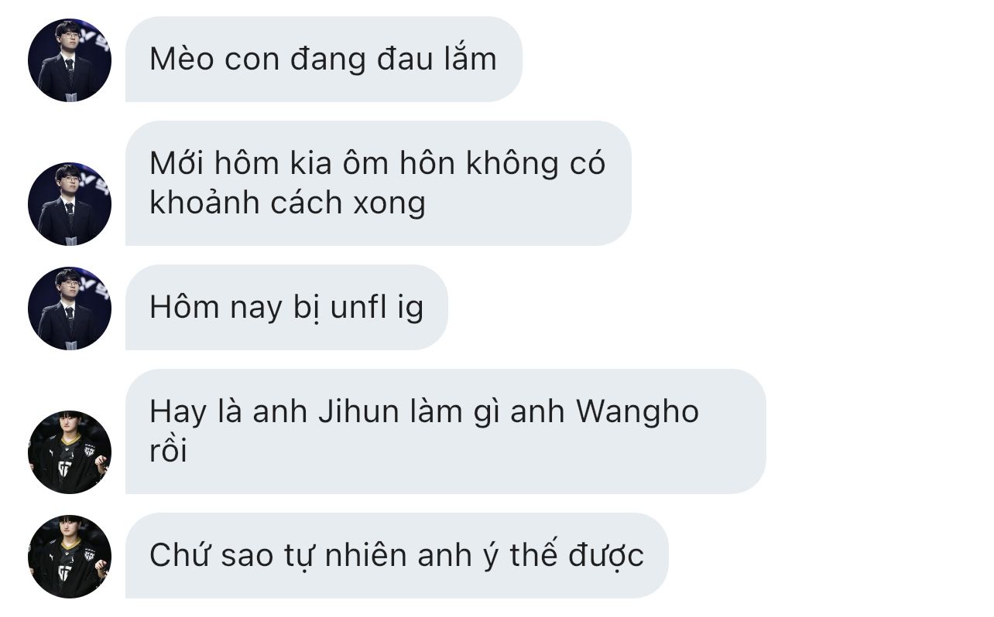
Task: Click the 'Mới hôm kia ôm hôn' message bubble
Action: (378, 183)
